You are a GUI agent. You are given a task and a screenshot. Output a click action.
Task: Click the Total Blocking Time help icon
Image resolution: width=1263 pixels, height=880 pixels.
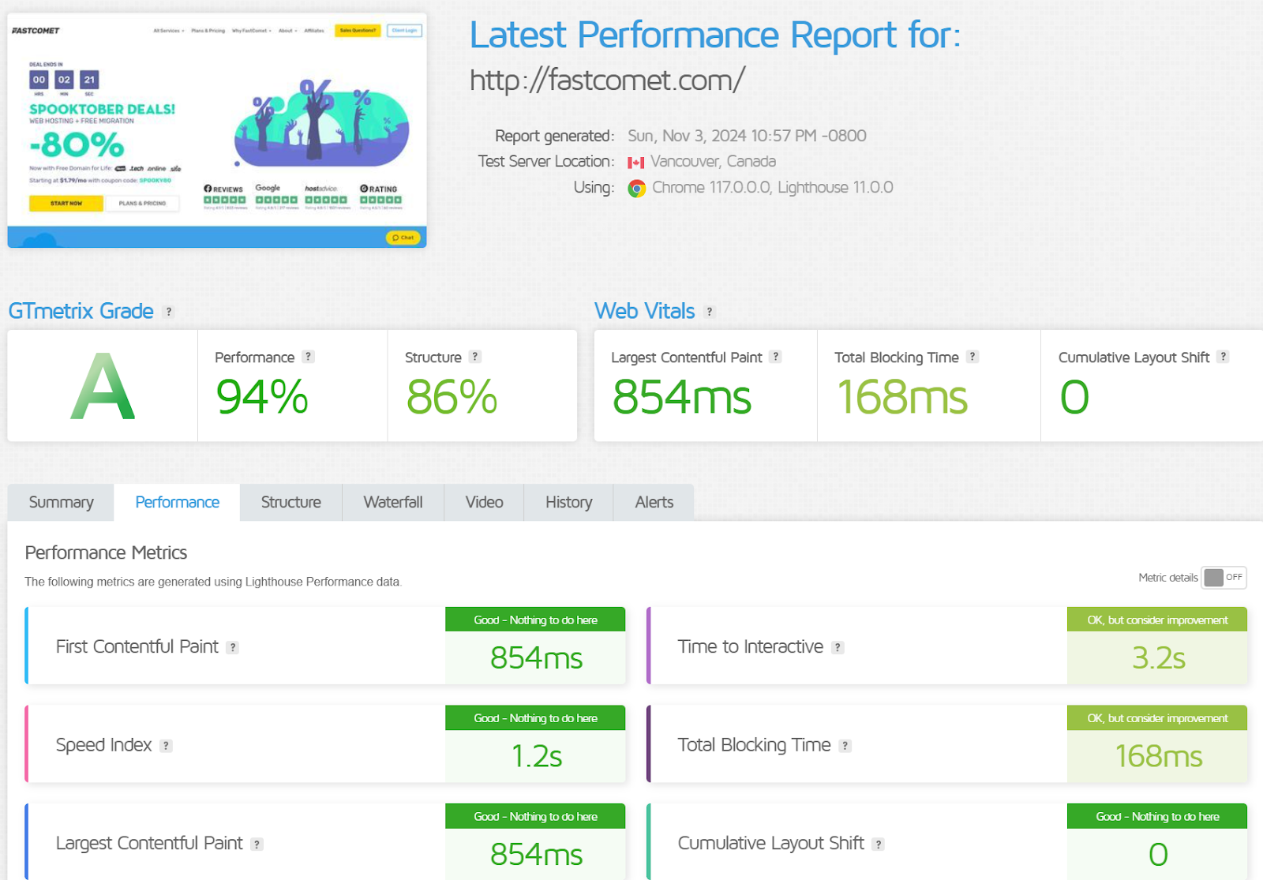[x=972, y=357]
